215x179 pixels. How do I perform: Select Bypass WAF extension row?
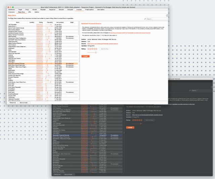tap(43, 96)
